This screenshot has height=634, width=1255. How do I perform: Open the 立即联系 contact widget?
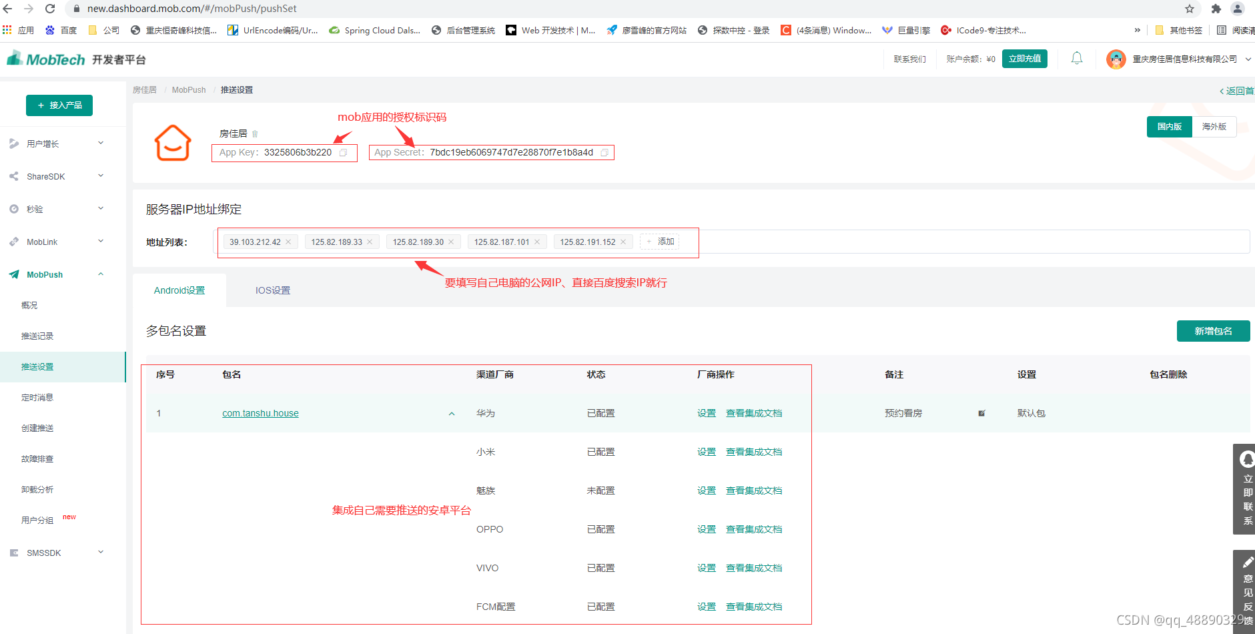1244,489
